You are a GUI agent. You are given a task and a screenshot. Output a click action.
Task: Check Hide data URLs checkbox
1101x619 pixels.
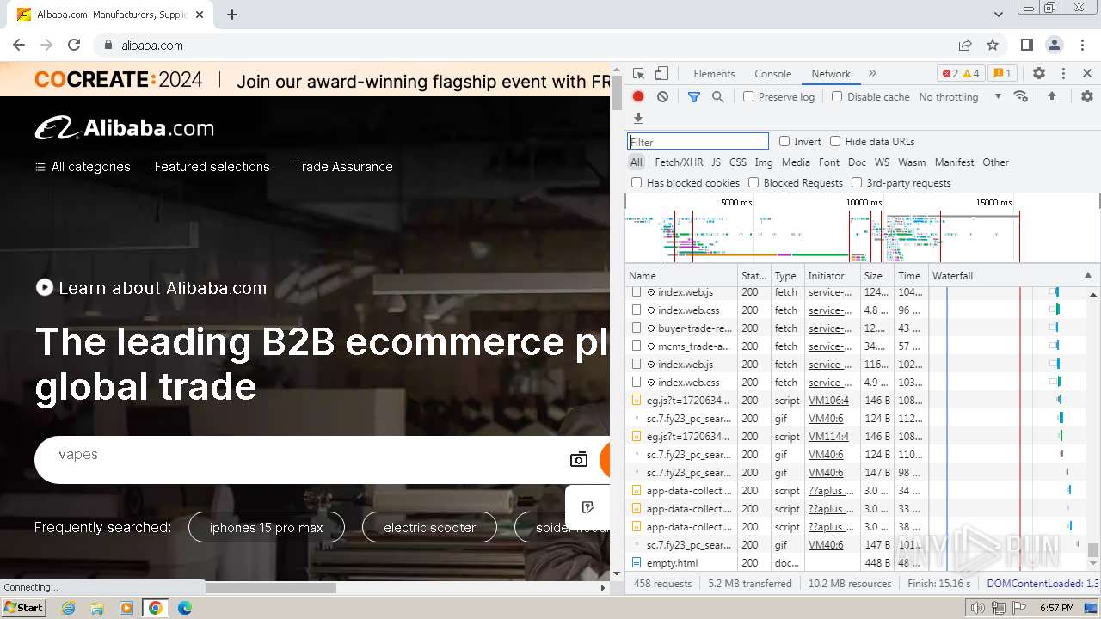pos(835,141)
